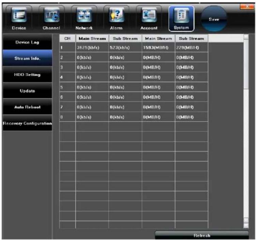Viewport: 256px width, 240px height.
Task: Close the configuration window
Action: [247, 7]
